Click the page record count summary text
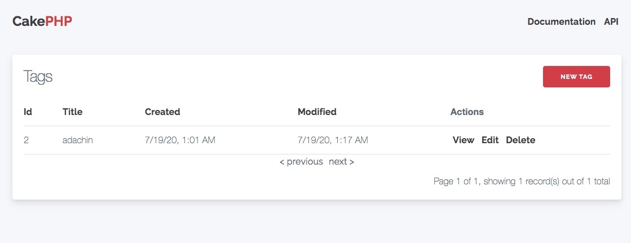Screen dimensions: 631x243 (x=522, y=181)
